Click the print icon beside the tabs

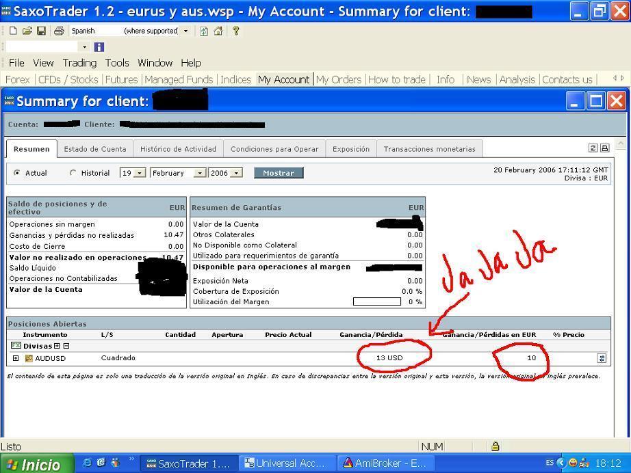point(604,148)
